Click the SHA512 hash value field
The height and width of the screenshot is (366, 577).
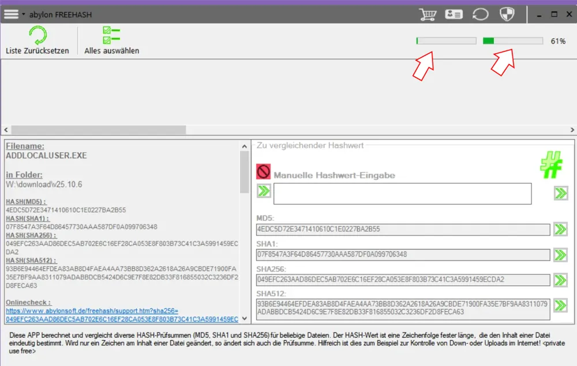(x=403, y=309)
